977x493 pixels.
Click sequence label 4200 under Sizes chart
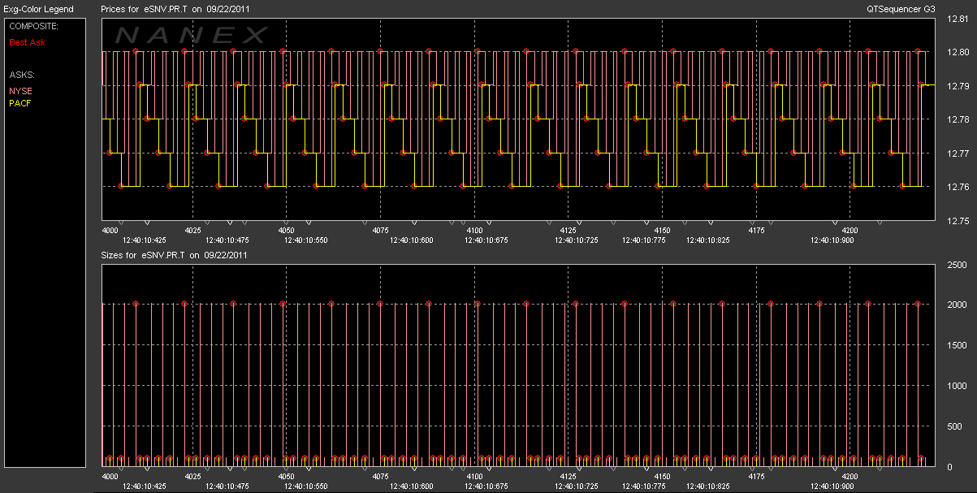[x=849, y=477]
